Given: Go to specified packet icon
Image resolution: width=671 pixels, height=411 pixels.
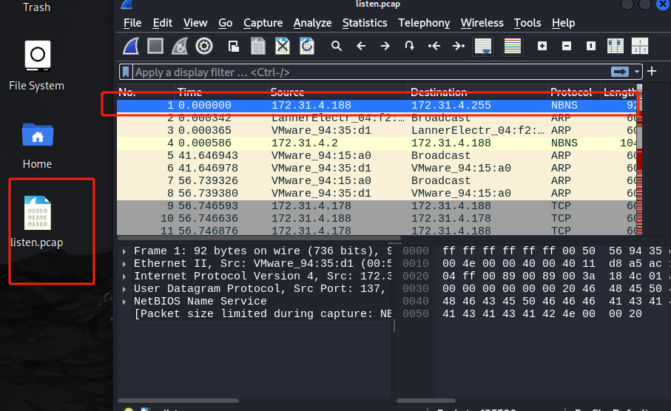Looking at the screenshot, I should [410, 46].
